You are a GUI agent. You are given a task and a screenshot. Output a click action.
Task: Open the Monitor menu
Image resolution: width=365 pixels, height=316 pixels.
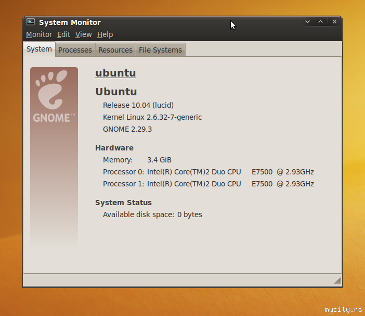[39, 34]
